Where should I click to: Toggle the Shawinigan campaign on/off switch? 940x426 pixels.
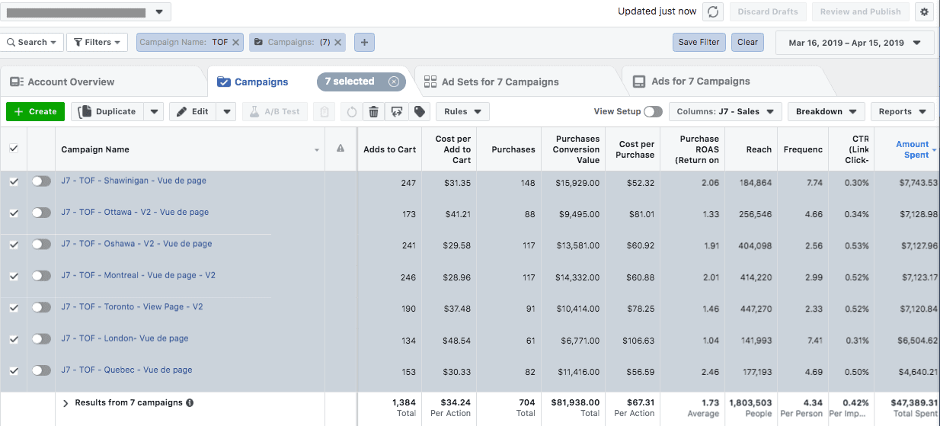pyautogui.click(x=41, y=181)
